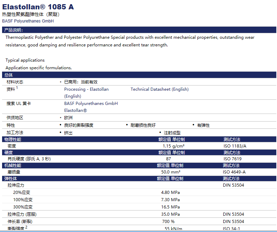Click the ISO 34-1 test method

(231, 229)
